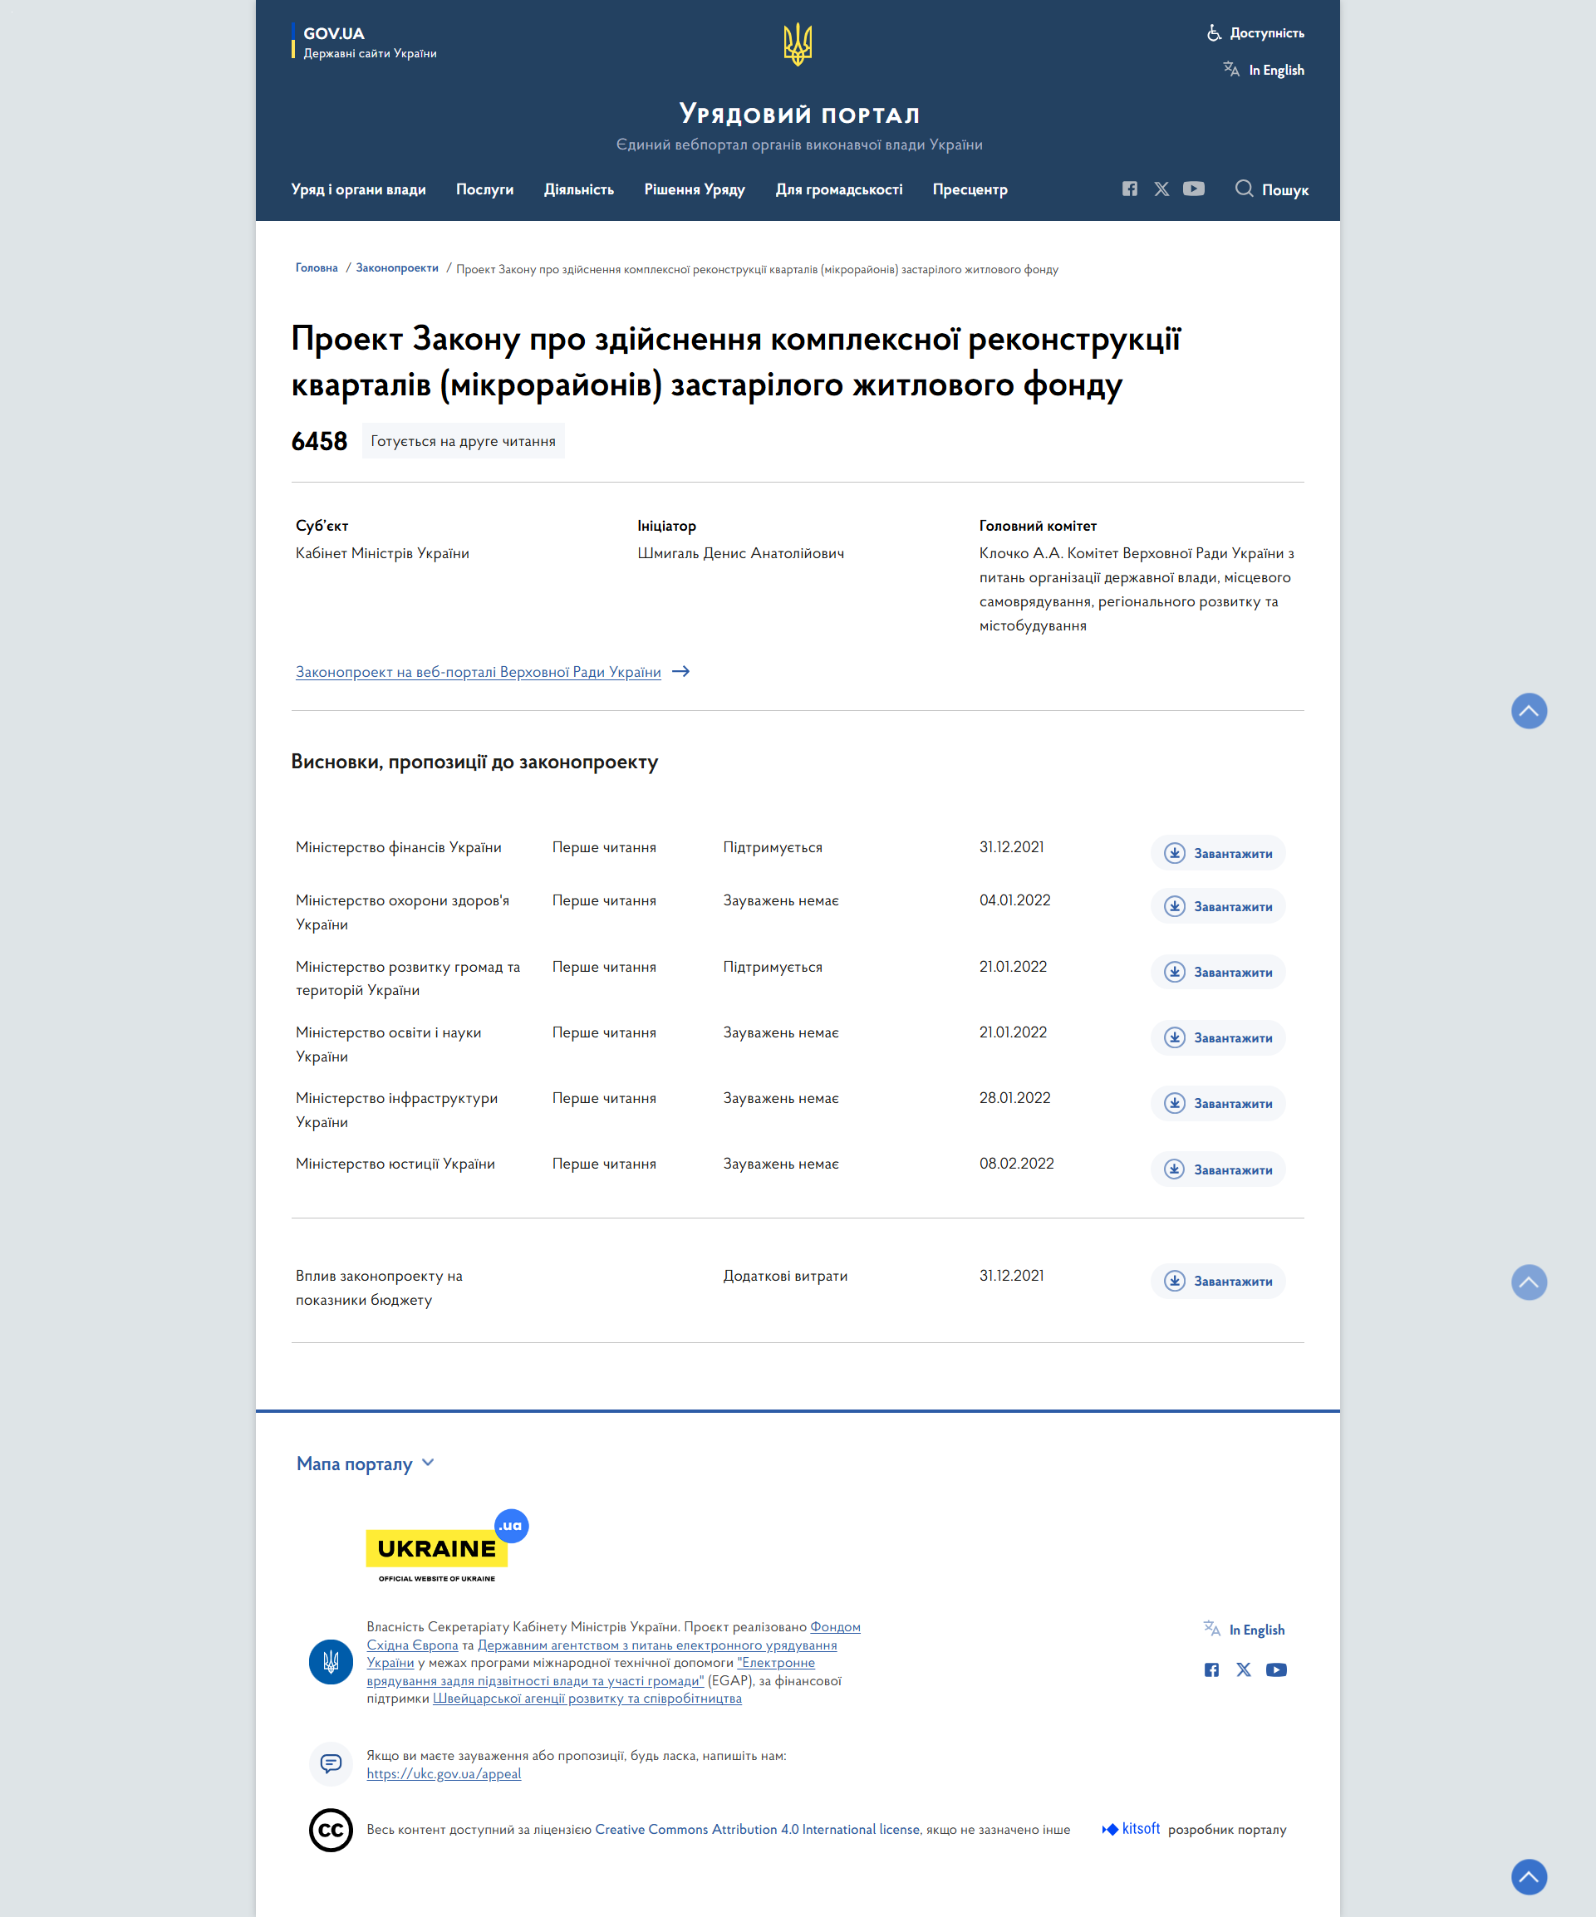Click arrow icon next to Верховної Ради link

[x=681, y=672]
